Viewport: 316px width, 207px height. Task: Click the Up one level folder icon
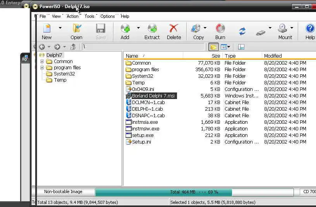[73, 47]
